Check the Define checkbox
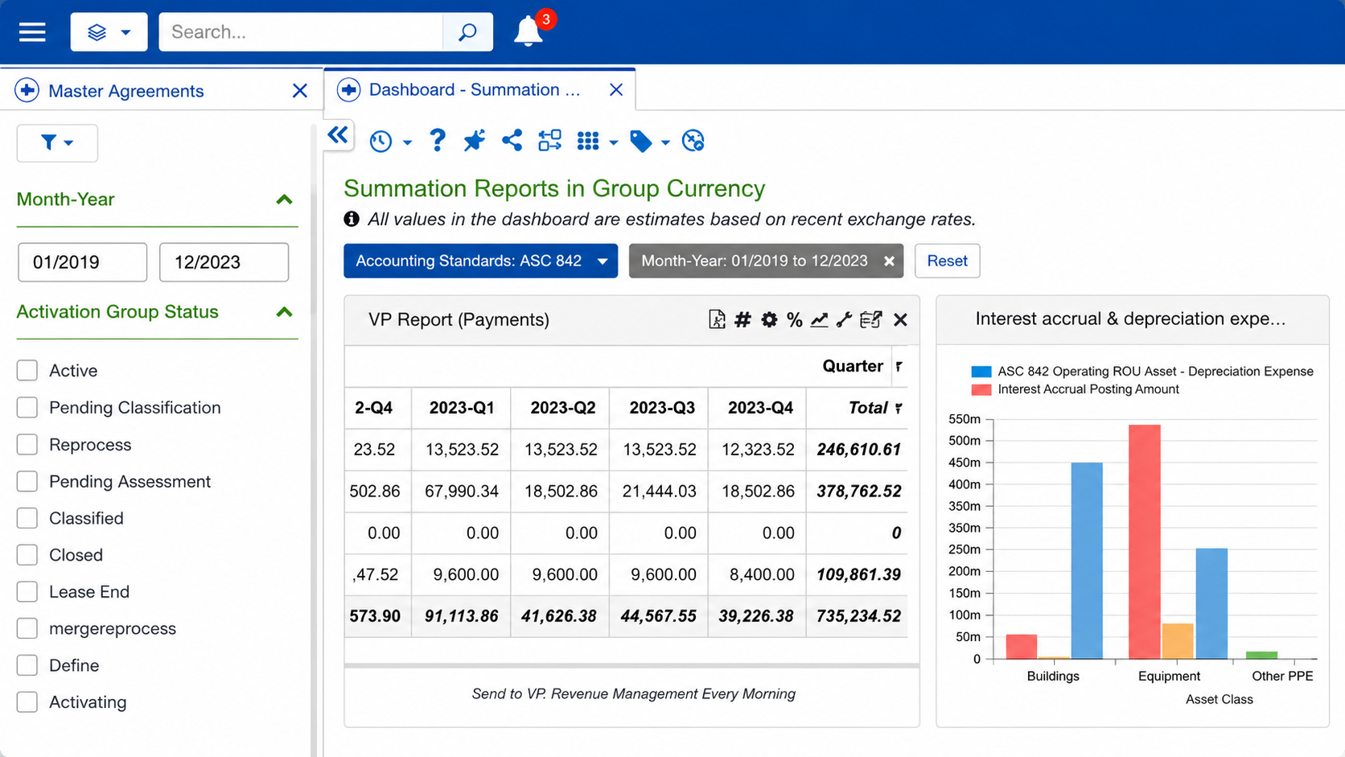1345x757 pixels. click(x=27, y=666)
